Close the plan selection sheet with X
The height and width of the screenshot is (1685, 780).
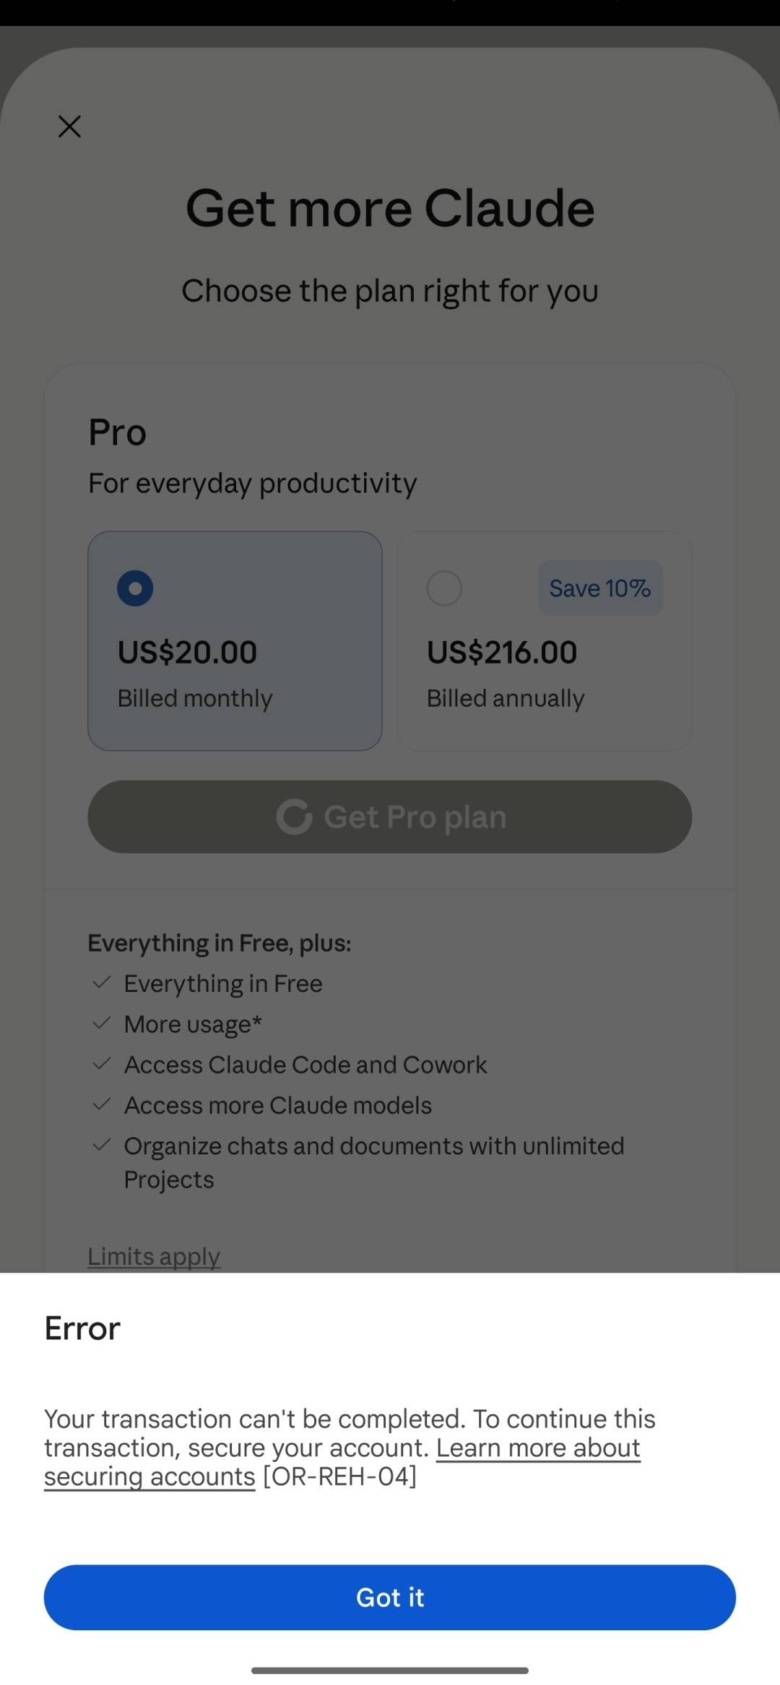tap(69, 126)
